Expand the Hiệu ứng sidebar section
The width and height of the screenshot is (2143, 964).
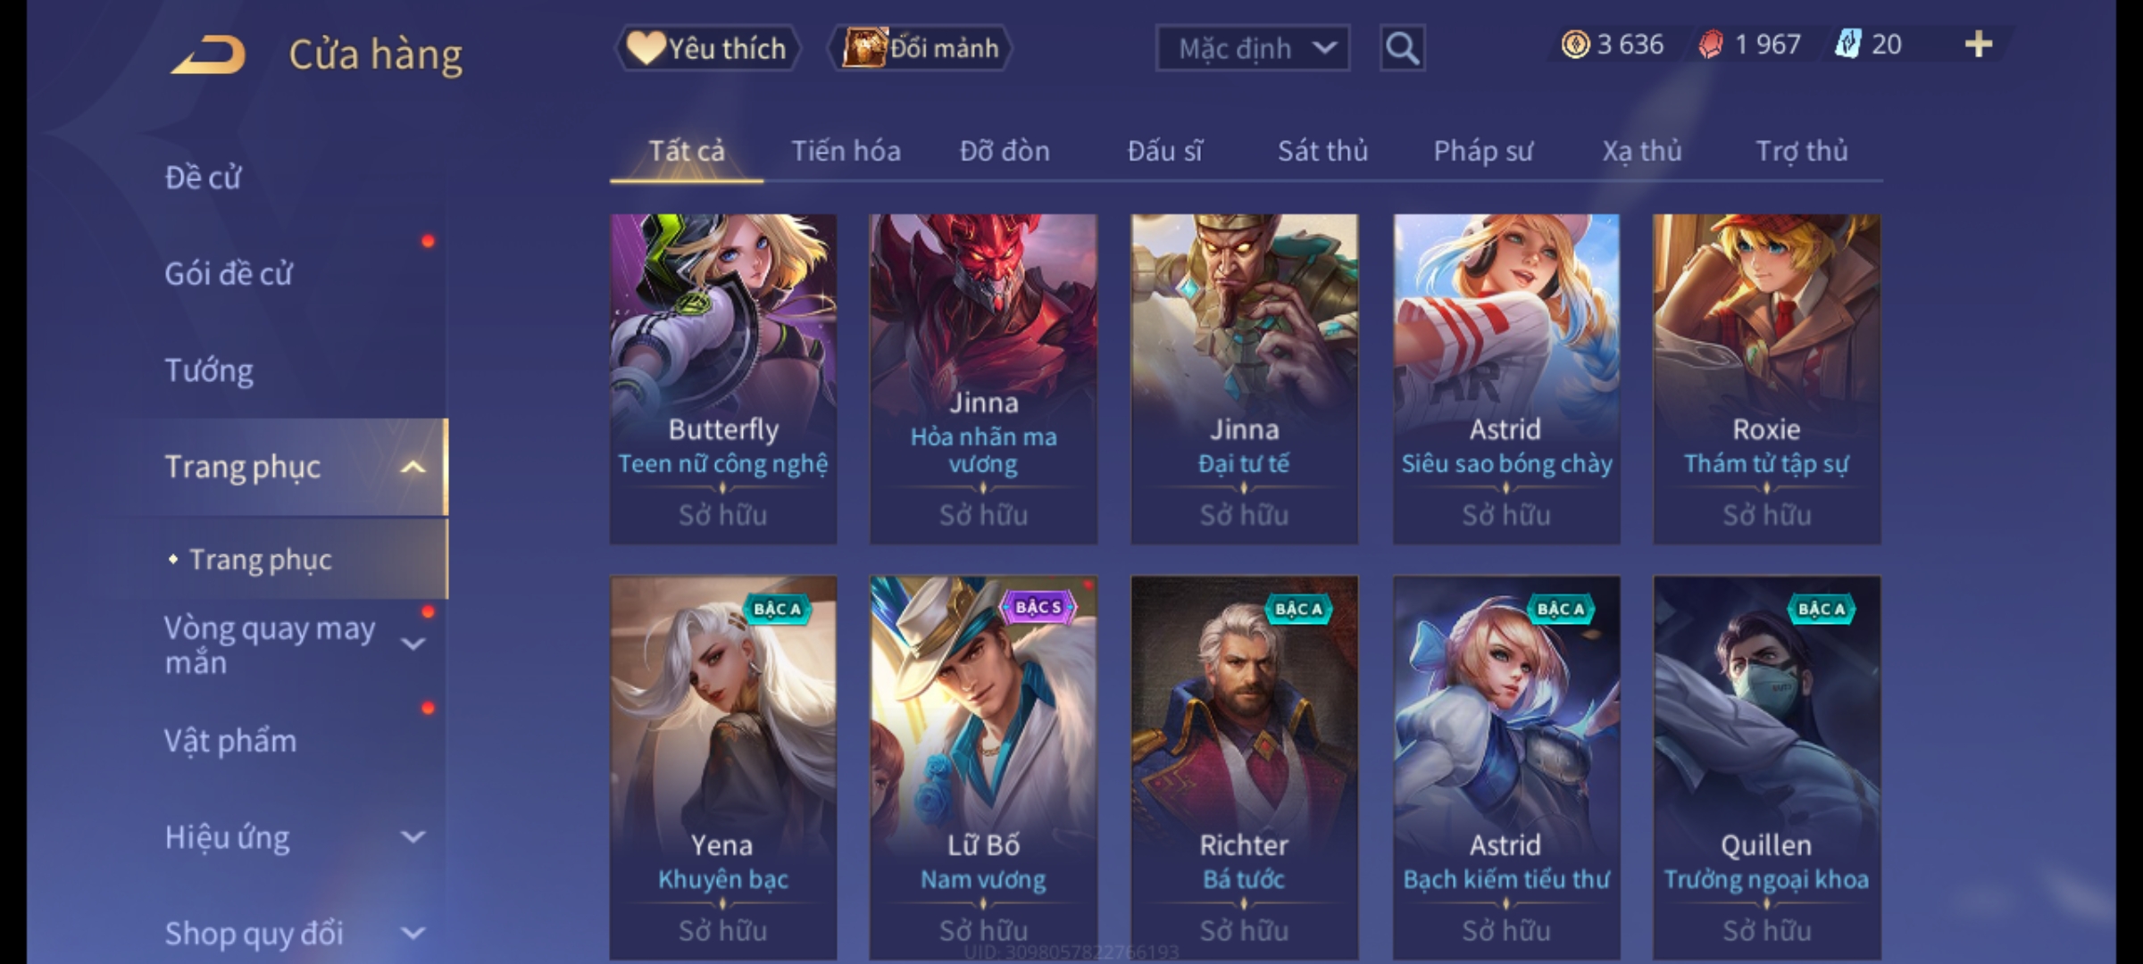click(x=413, y=837)
